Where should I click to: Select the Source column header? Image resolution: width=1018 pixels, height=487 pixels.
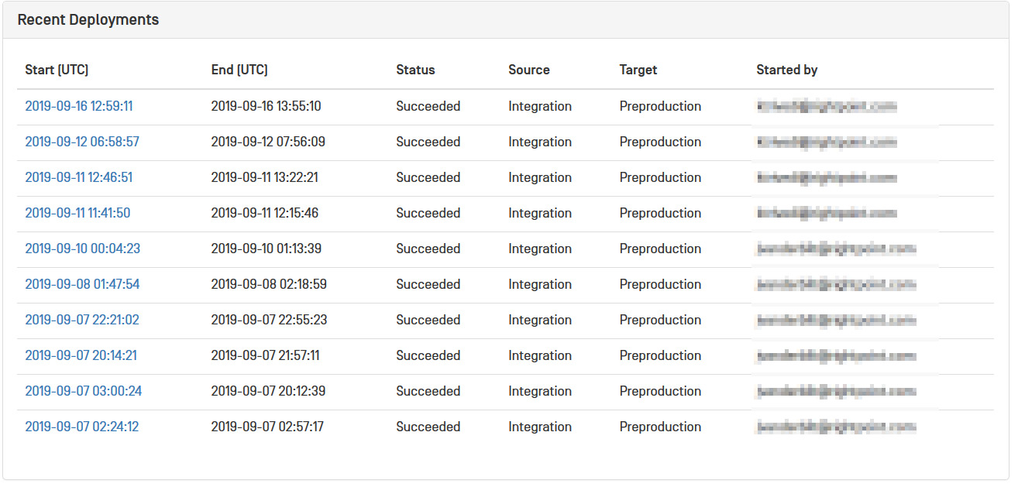click(x=529, y=70)
